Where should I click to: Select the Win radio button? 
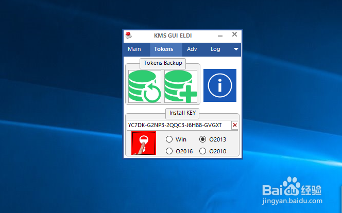point(169,139)
